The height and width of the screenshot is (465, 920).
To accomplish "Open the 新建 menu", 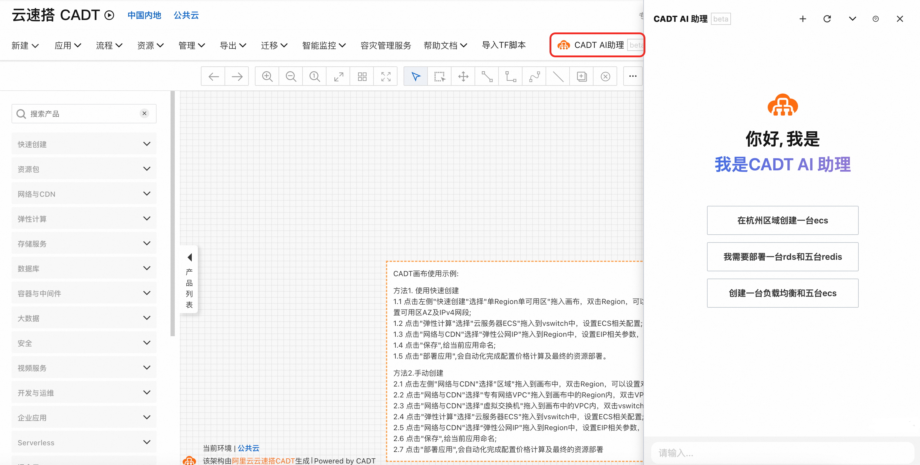I will (x=25, y=45).
